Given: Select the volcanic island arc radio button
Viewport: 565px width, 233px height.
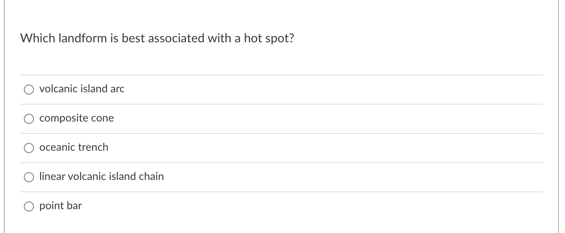Looking at the screenshot, I should tap(29, 90).
